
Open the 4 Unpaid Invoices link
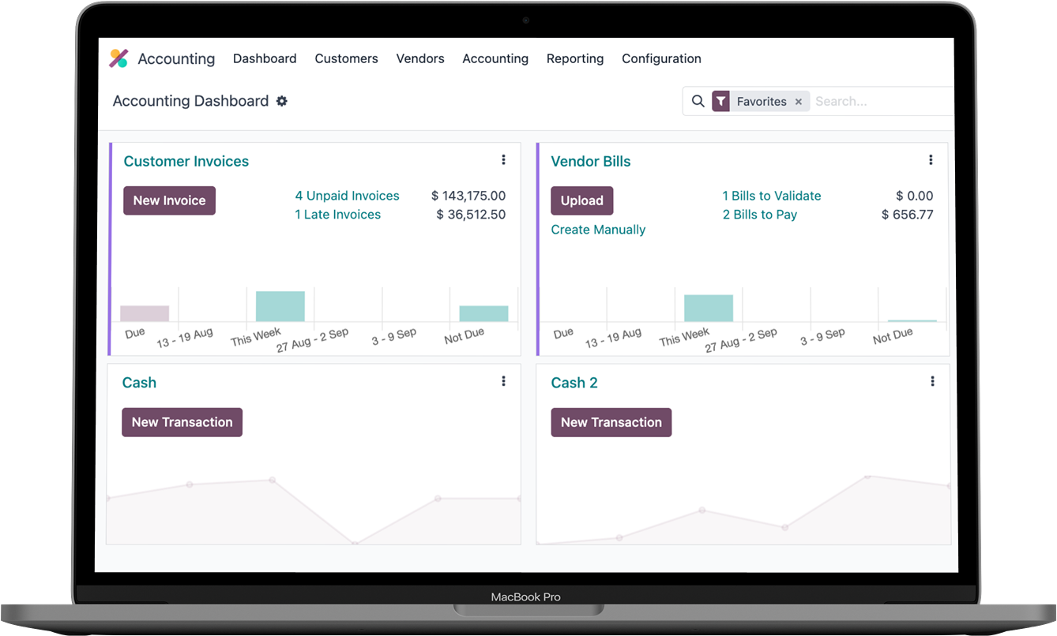(348, 195)
